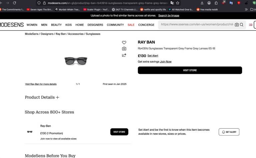Viewport: 256px width, 158px height.
Task: Add product to wishlist with heart icon
Action: pos(124,43)
